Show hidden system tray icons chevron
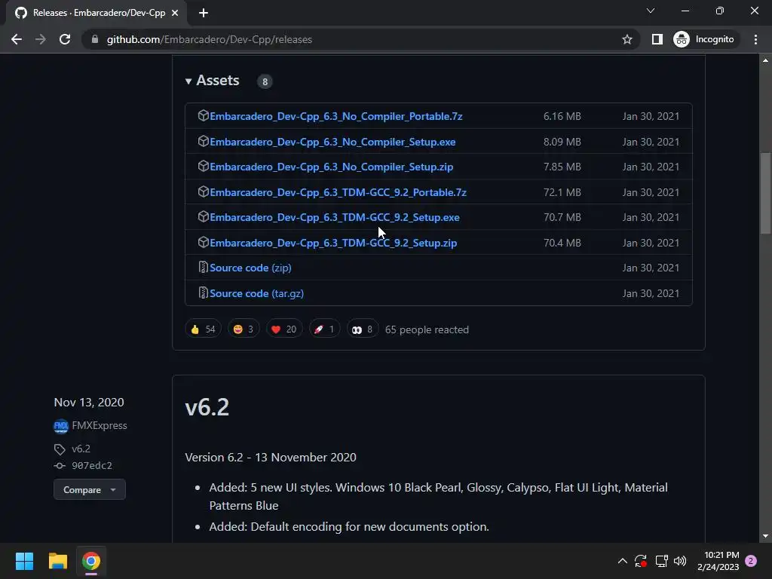The width and height of the screenshot is (772, 579). [x=622, y=561]
